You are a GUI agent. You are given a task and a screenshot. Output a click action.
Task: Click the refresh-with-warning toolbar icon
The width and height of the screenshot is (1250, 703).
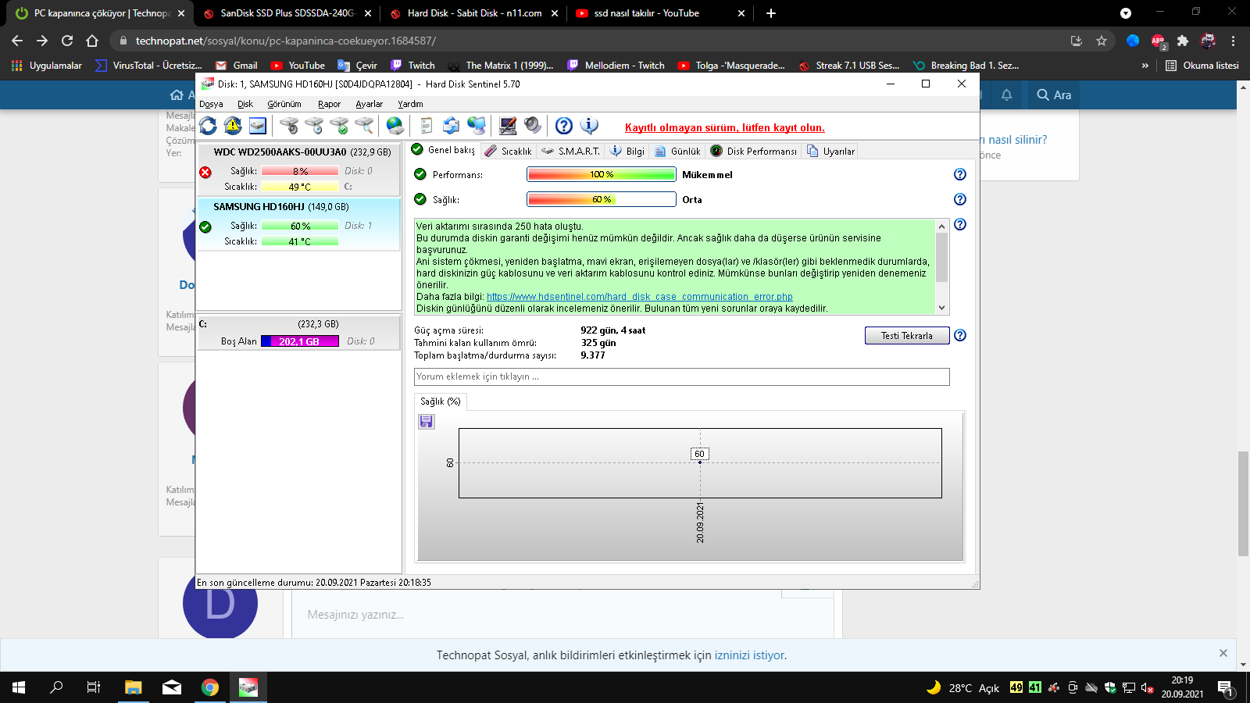pyautogui.click(x=233, y=126)
